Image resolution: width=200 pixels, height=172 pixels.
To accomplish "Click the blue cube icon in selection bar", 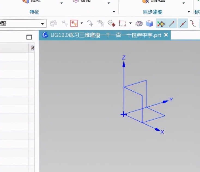I will [149, 24].
